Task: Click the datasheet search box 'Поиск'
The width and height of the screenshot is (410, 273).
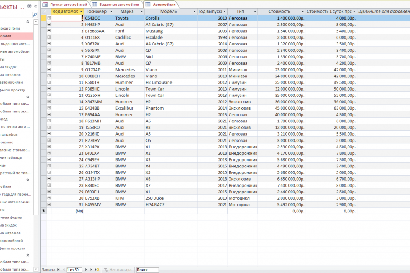Action: (147, 270)
